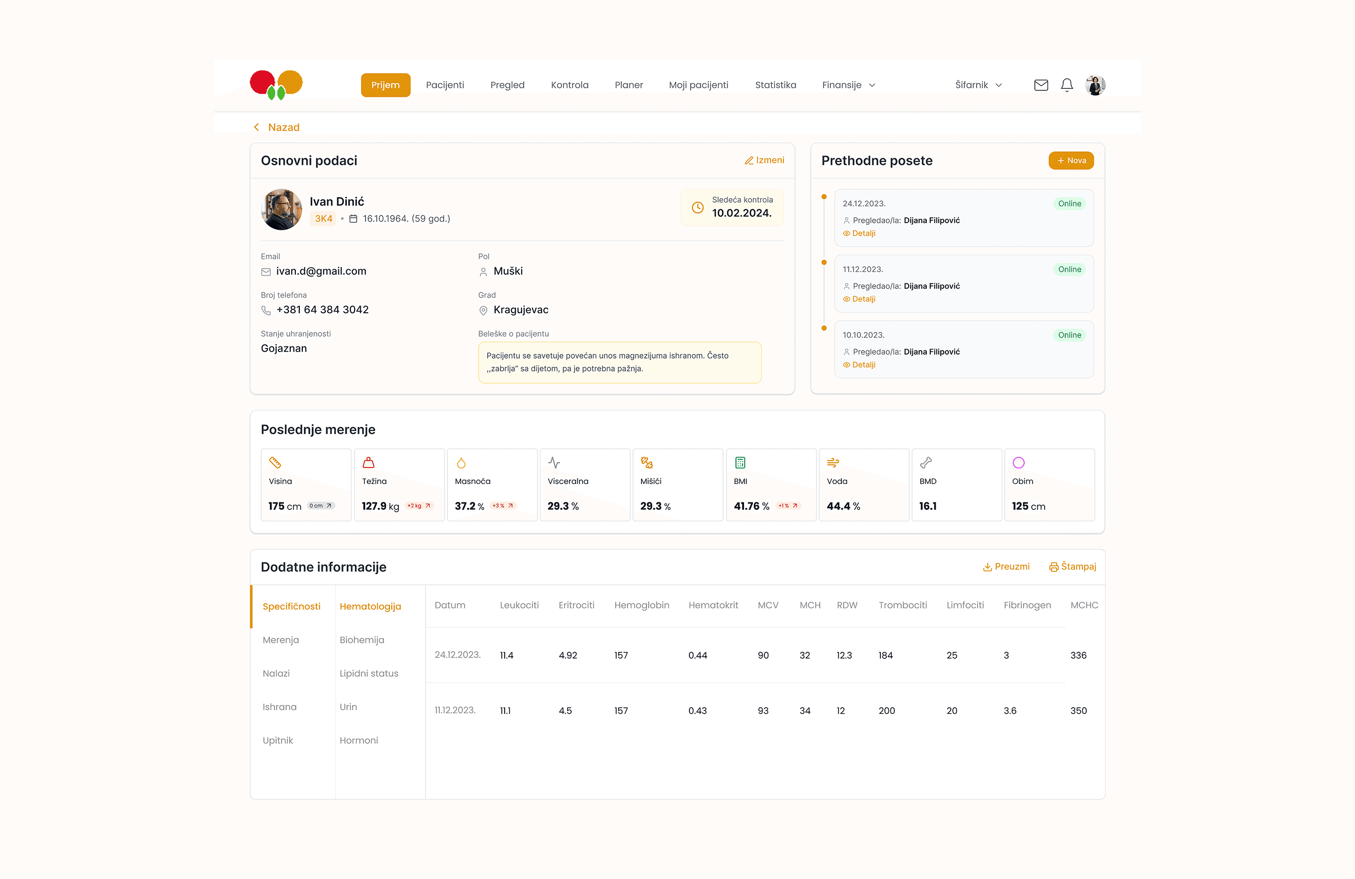Click the Voda wind icon
The image size is (1355, 879).
click(832, 462)
